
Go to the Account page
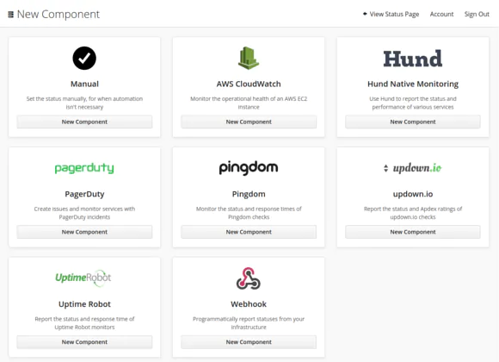point(441,14)
